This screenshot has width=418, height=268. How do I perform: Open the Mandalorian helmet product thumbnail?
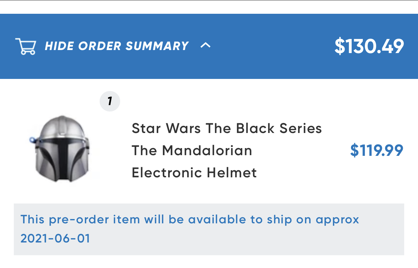coord(61,149)
